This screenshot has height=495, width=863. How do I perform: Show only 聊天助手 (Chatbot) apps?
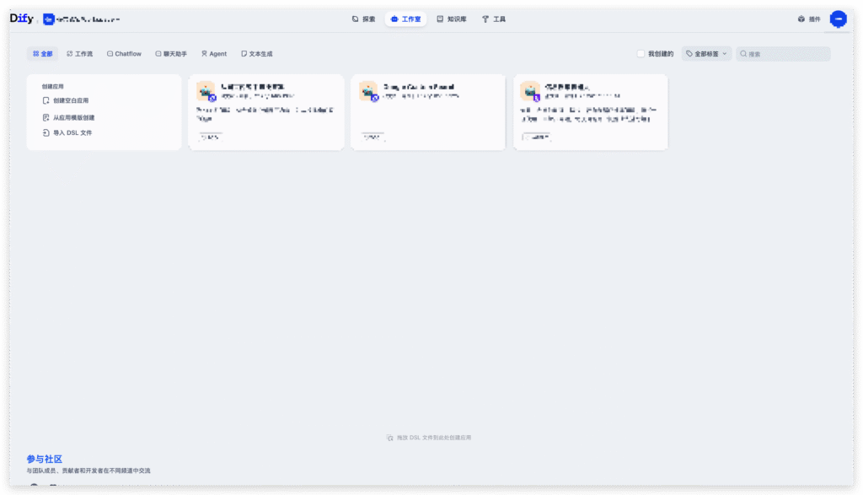[171, 54]
